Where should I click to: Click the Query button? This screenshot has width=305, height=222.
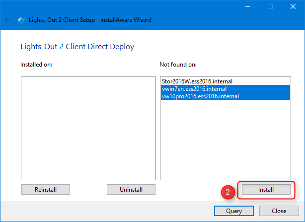234,211
